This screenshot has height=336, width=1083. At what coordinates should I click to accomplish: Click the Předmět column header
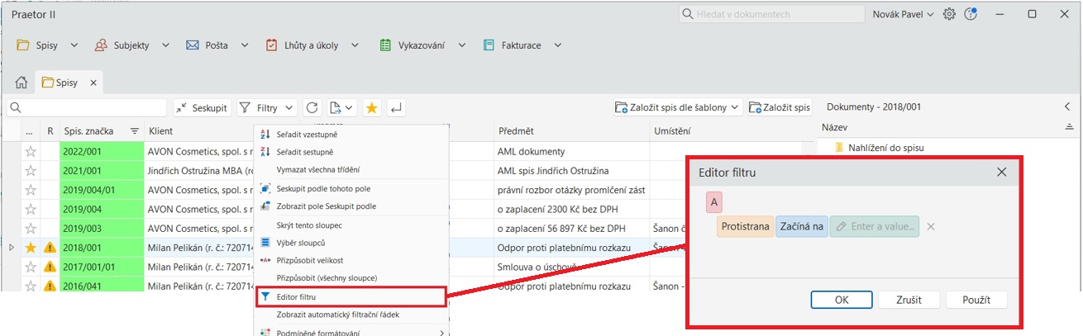571,130
